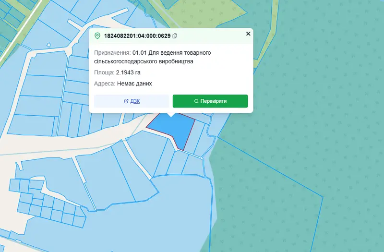Close the parcel info popup
Image resolution: width=384 pixels, height=252 pixels.
(x=248, y=34)
